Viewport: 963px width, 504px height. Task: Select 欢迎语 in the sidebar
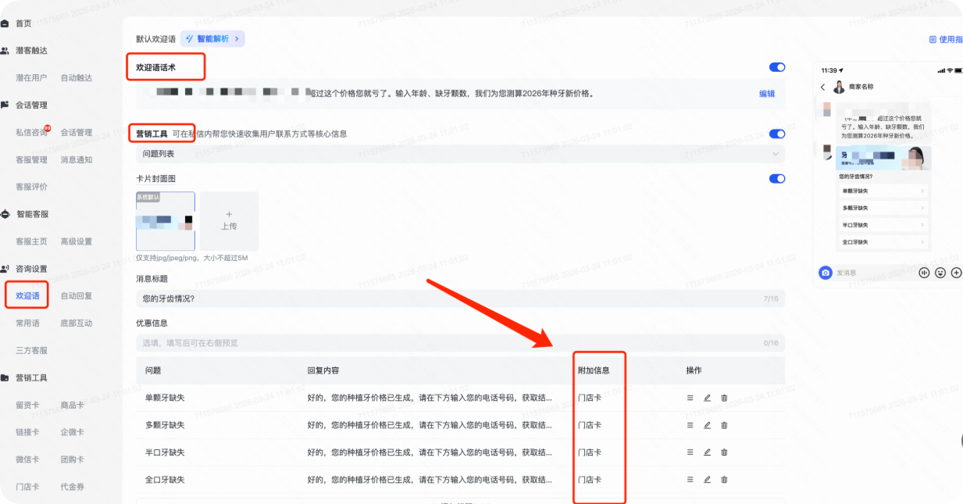(27, 296)
